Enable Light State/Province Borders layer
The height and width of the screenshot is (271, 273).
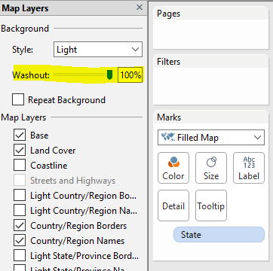point(20,256)
